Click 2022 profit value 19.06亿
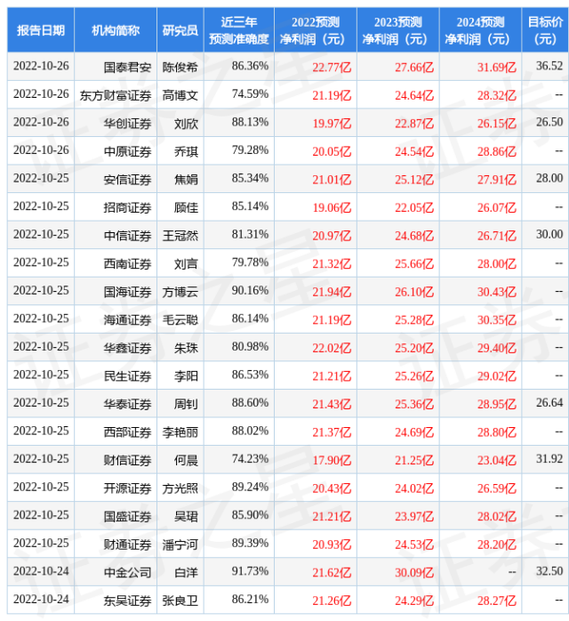This screenshot has height=621, width=569. pyautogui.click(x=332, y=207)
